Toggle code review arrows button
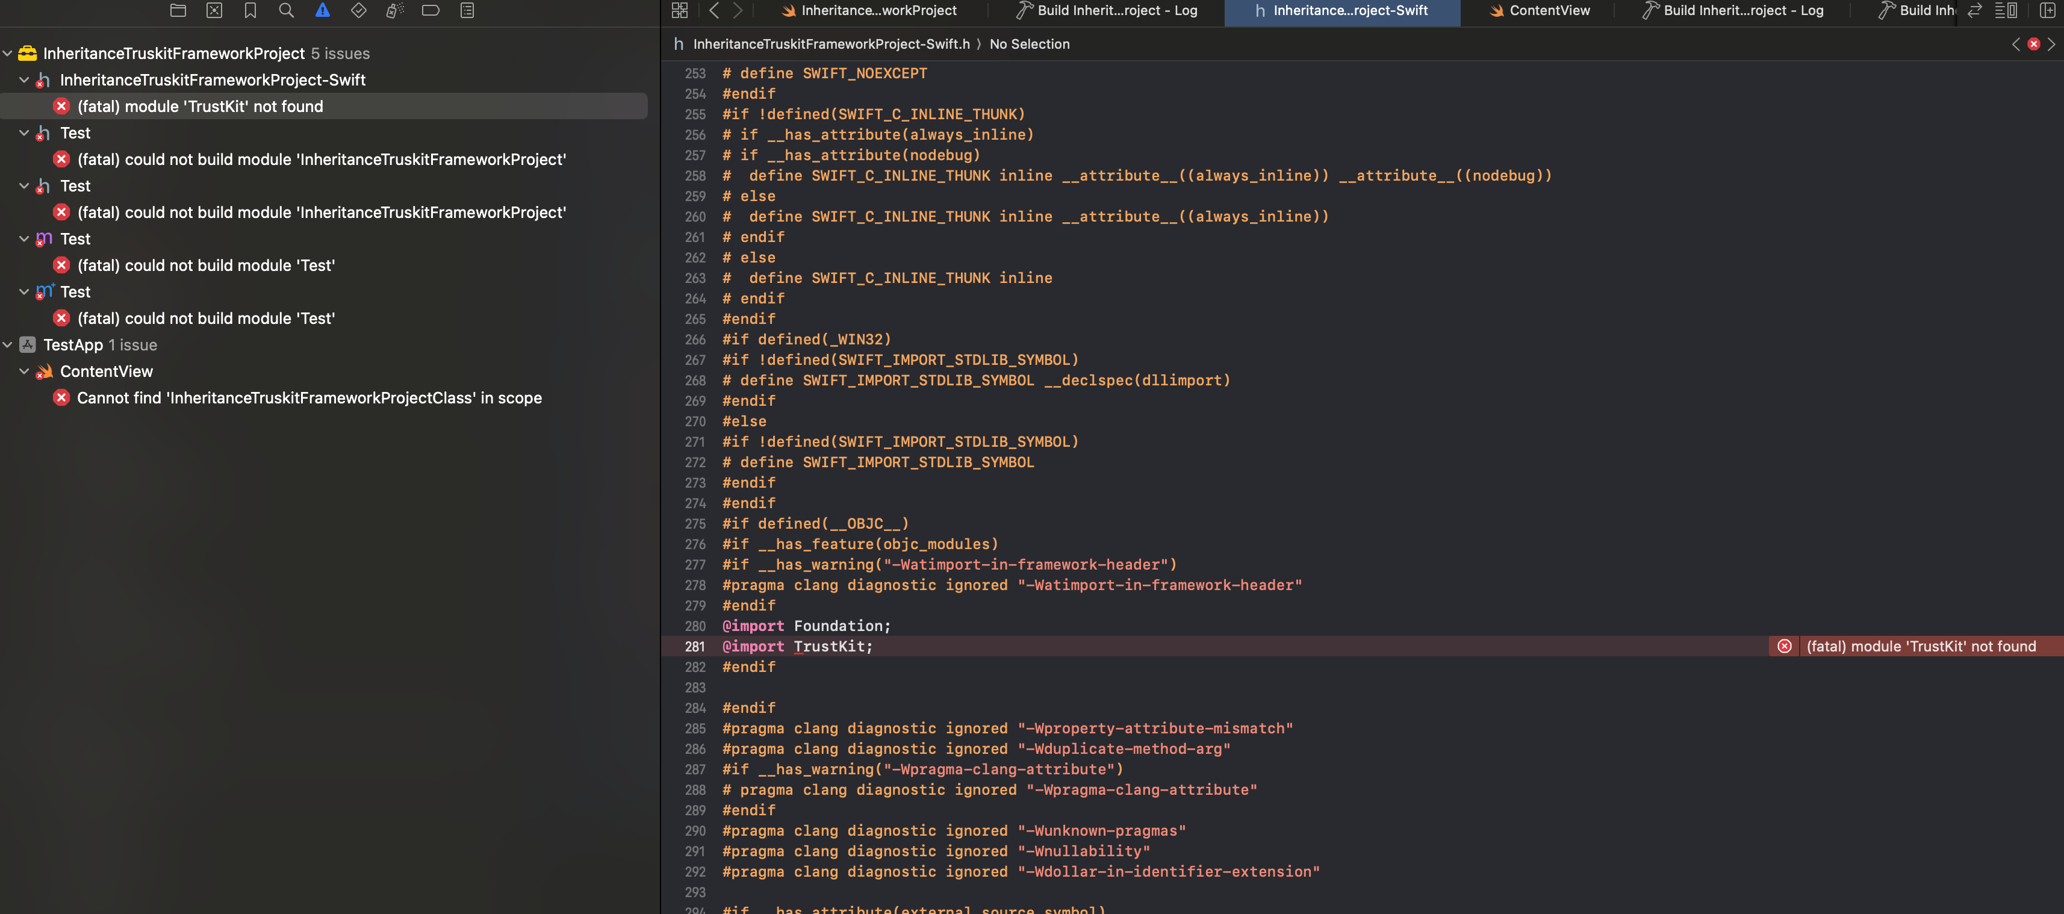This screenshot has height=914, width=2064. pyautogui.click(x=1974, y=10)
